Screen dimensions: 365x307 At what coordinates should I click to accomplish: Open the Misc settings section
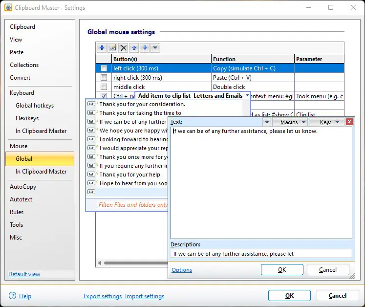coord(16,238)
